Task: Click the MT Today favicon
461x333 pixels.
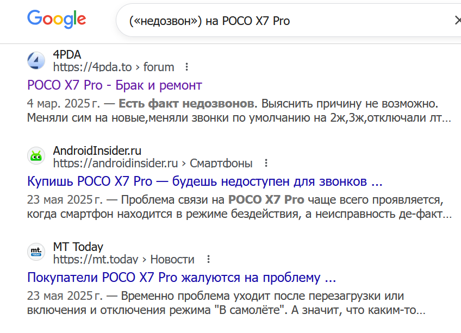Action: click(36, 252)
